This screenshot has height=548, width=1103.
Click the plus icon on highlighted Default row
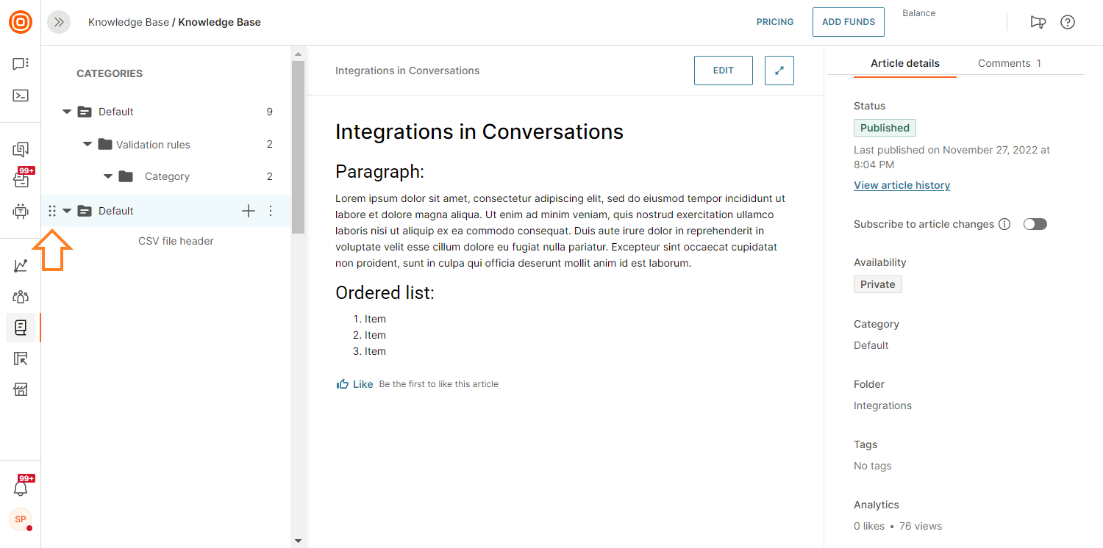click(249, 212)
